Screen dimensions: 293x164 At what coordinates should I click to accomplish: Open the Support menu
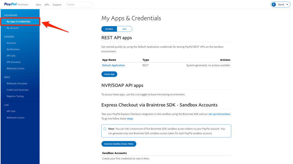57,5
